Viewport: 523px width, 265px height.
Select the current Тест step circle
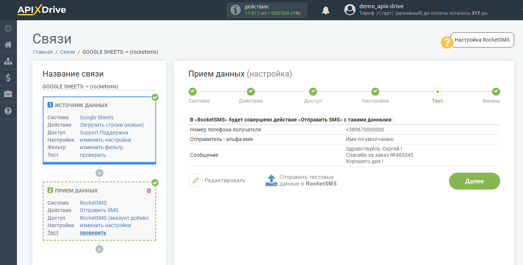[438, 92]
